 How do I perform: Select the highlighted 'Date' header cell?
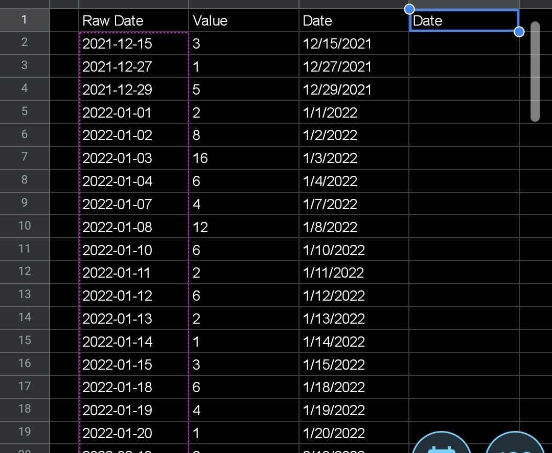tap(464, 20)
